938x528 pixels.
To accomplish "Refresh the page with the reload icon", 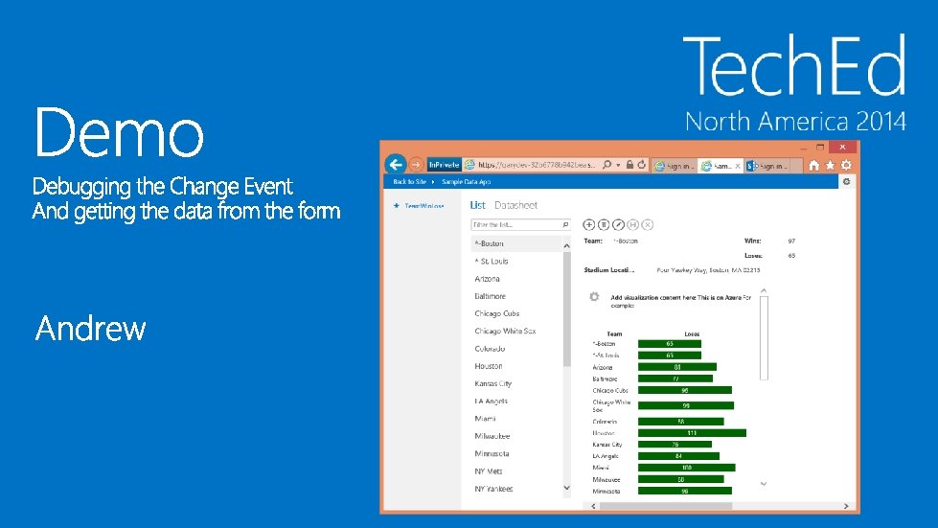I will pyautogui.click(x=641, y=165).
